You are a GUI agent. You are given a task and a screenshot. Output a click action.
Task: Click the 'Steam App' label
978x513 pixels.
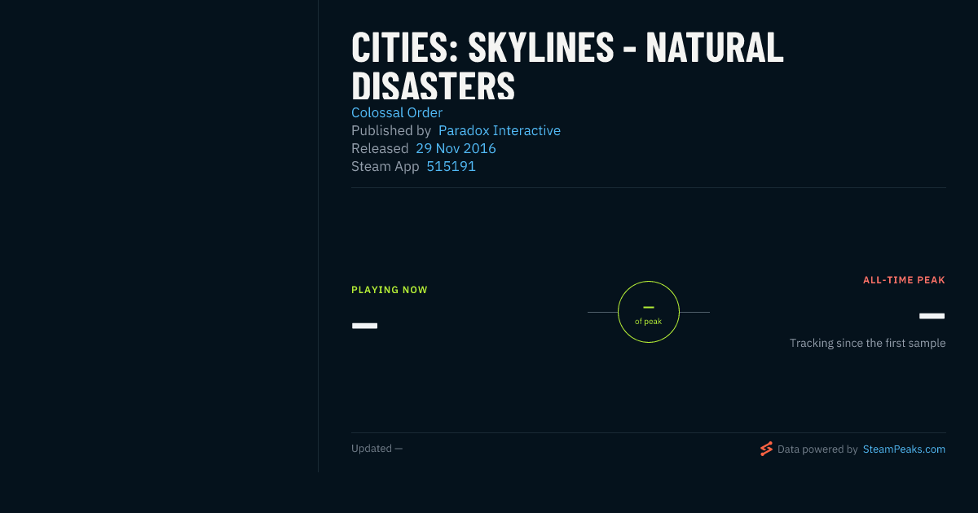click(385, 166)
